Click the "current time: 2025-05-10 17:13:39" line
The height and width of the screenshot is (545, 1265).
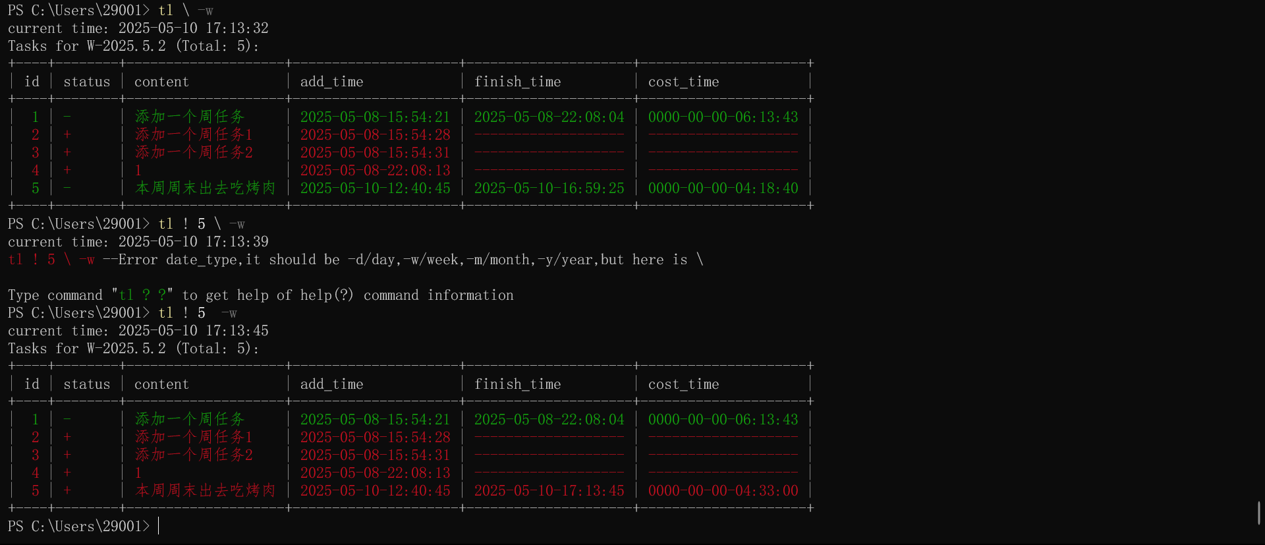click(x=138, y=242)
